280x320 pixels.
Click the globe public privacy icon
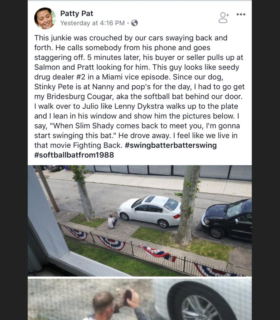click(x=134, y=23)
